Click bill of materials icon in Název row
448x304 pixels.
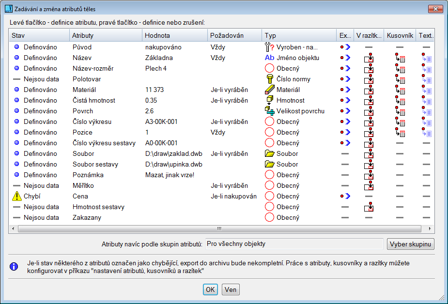click(400, 58)
